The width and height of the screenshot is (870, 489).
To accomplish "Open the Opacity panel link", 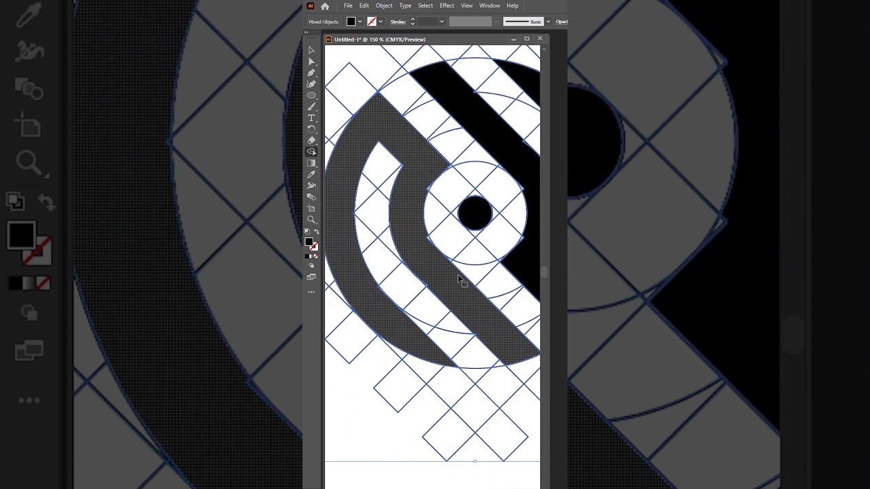I will tap(562, 22).
